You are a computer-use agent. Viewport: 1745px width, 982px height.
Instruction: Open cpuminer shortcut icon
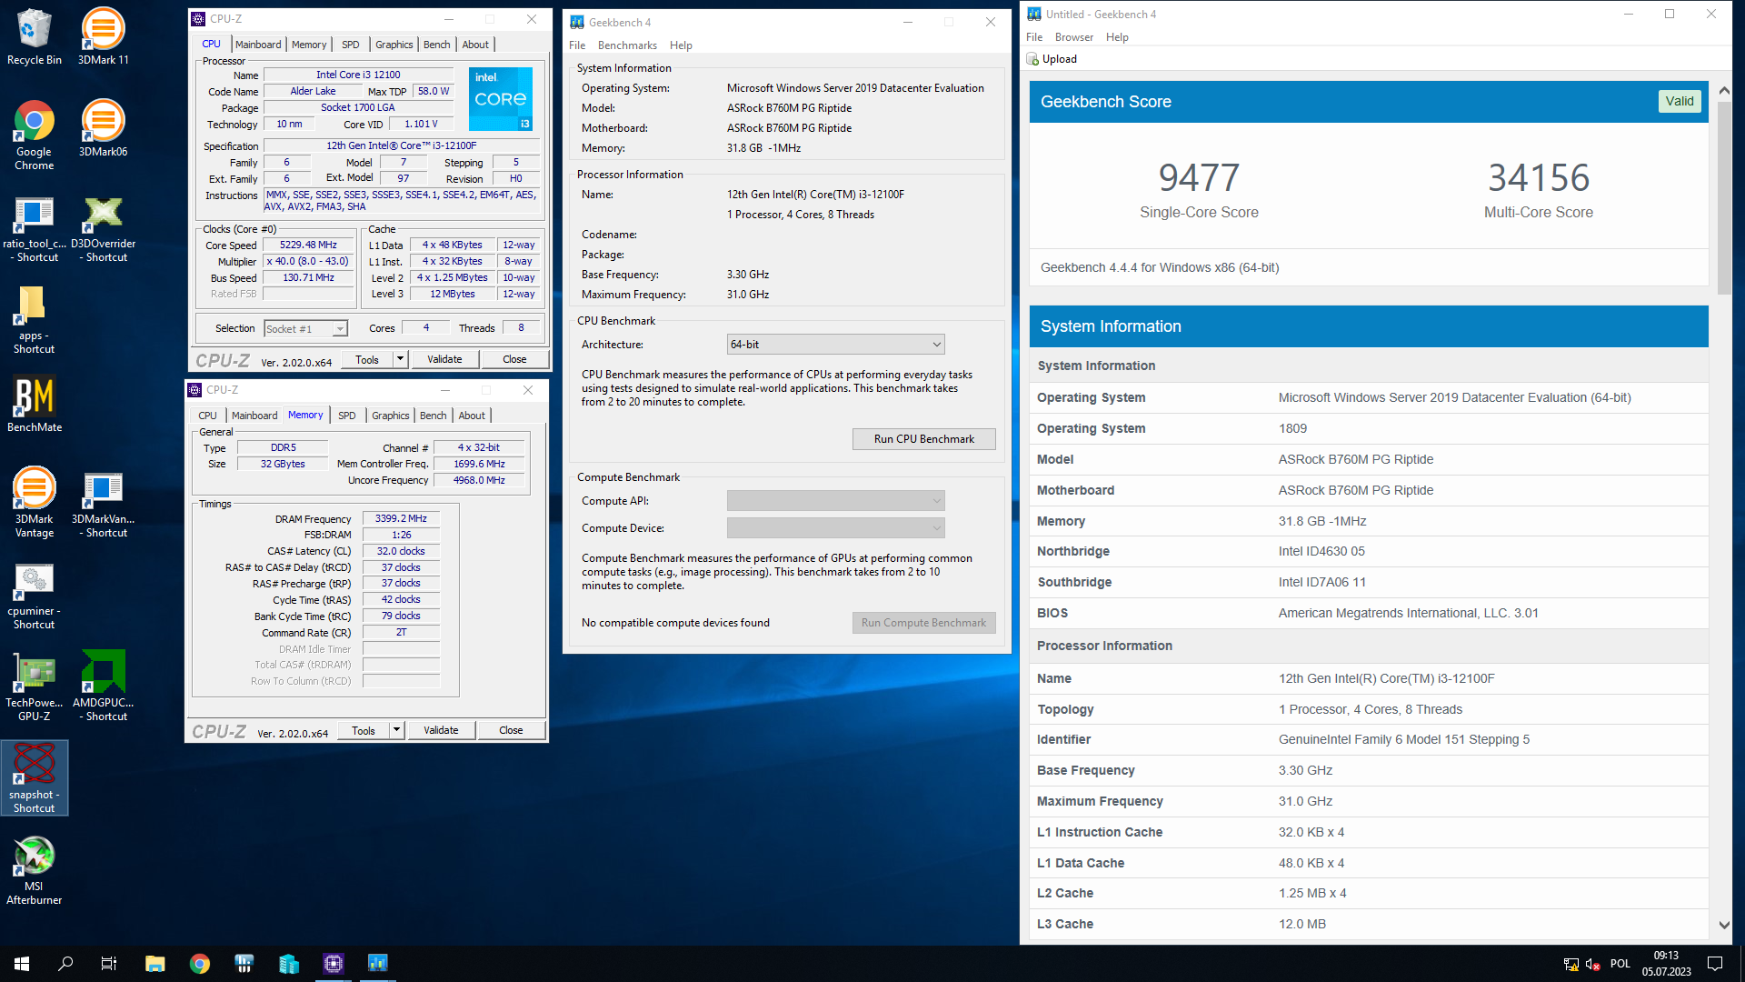tap(34, 596)
